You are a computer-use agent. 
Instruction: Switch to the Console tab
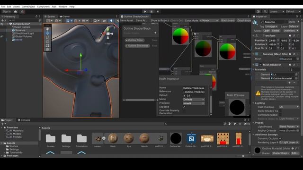pyautogui.click(x=24, y=120)
